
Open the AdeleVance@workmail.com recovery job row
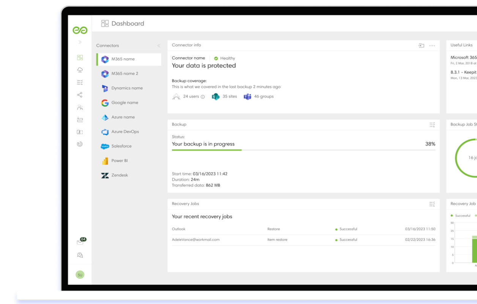tap(304, 240)
